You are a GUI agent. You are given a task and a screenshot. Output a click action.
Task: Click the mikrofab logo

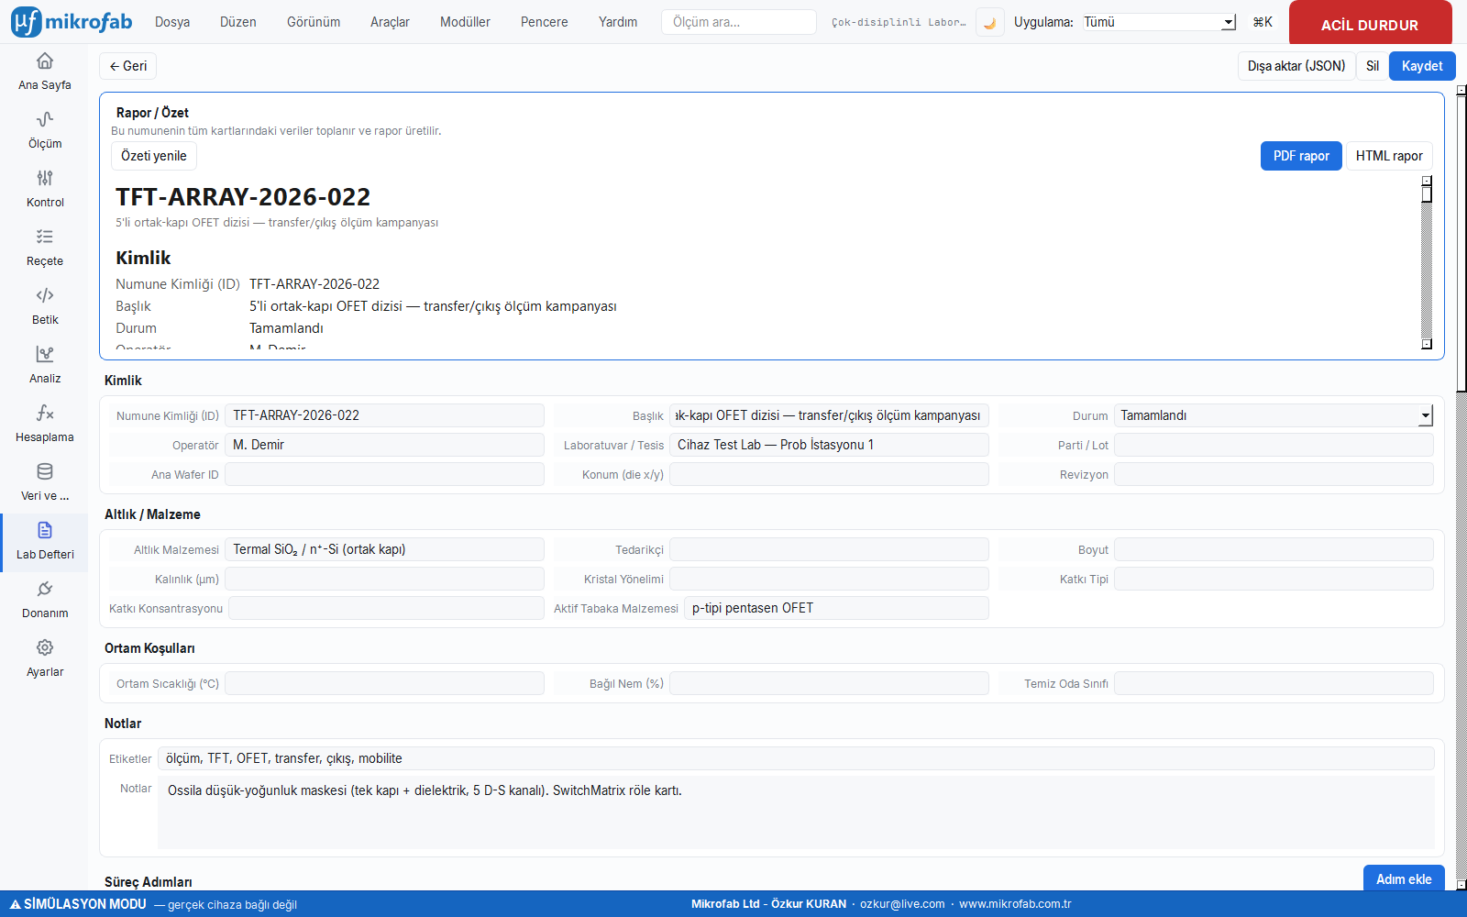tap(72, 22)
